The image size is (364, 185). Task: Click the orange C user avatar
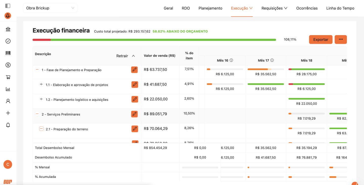pos(8,165)
